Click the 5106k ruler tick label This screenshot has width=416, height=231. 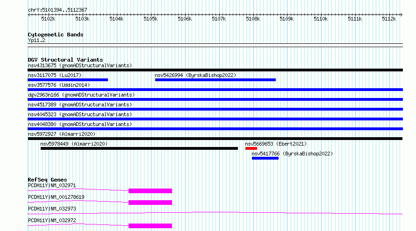[x=185, y=19]
